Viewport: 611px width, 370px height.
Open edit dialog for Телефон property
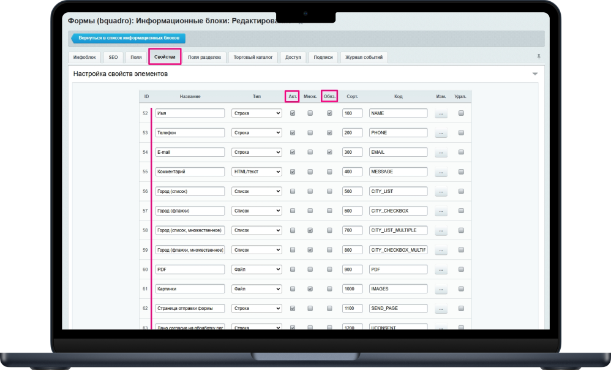(x=441, y=133)
